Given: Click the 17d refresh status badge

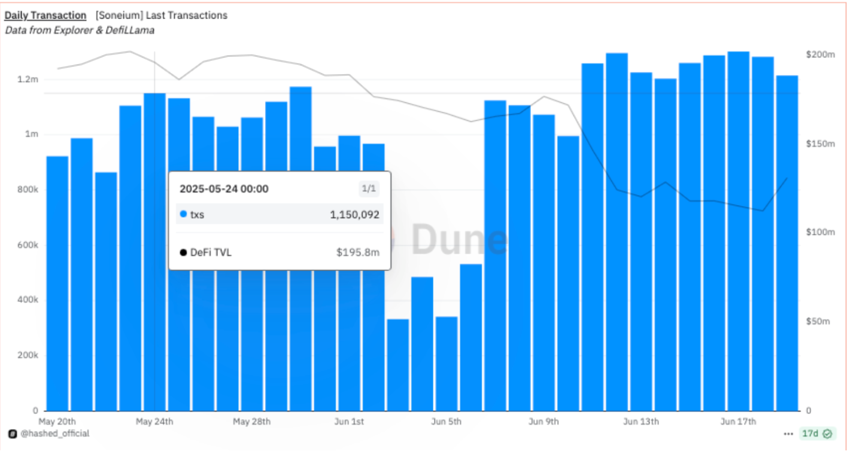Looking at the screenshot, I should click(818, 434).
